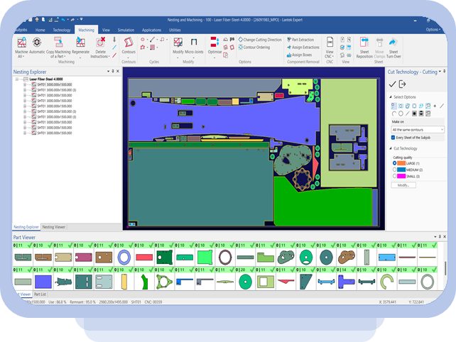Collapse Laser Fiber Steel 4.0000 tree node
This screenshot has width=456, height=342.
pos(17,79)
